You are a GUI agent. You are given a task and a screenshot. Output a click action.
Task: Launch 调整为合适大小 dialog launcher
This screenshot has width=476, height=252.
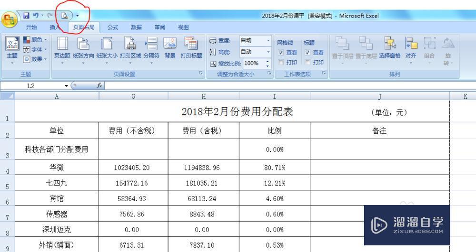tap(269, 73)
